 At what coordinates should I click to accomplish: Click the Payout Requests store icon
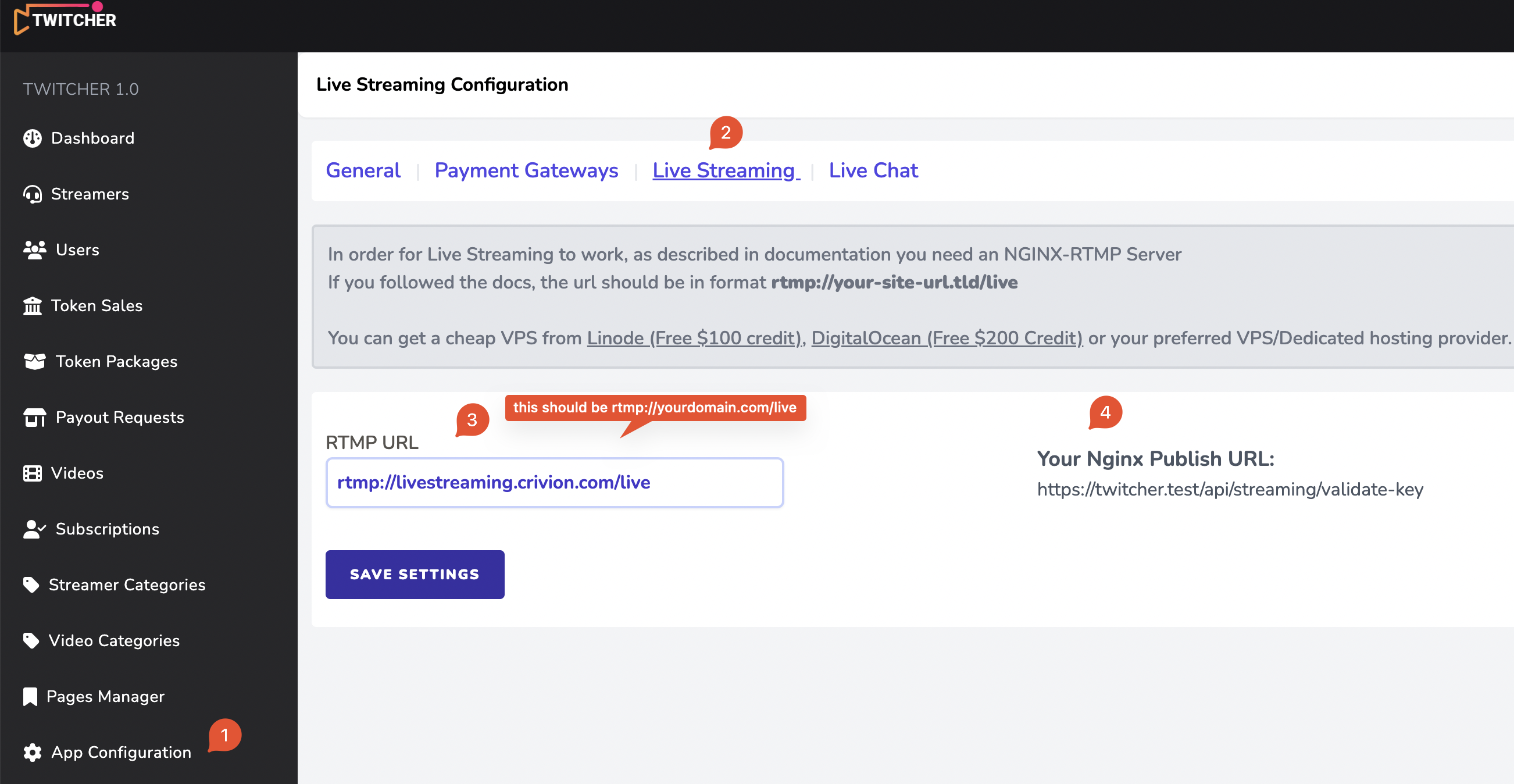point(35,417)
